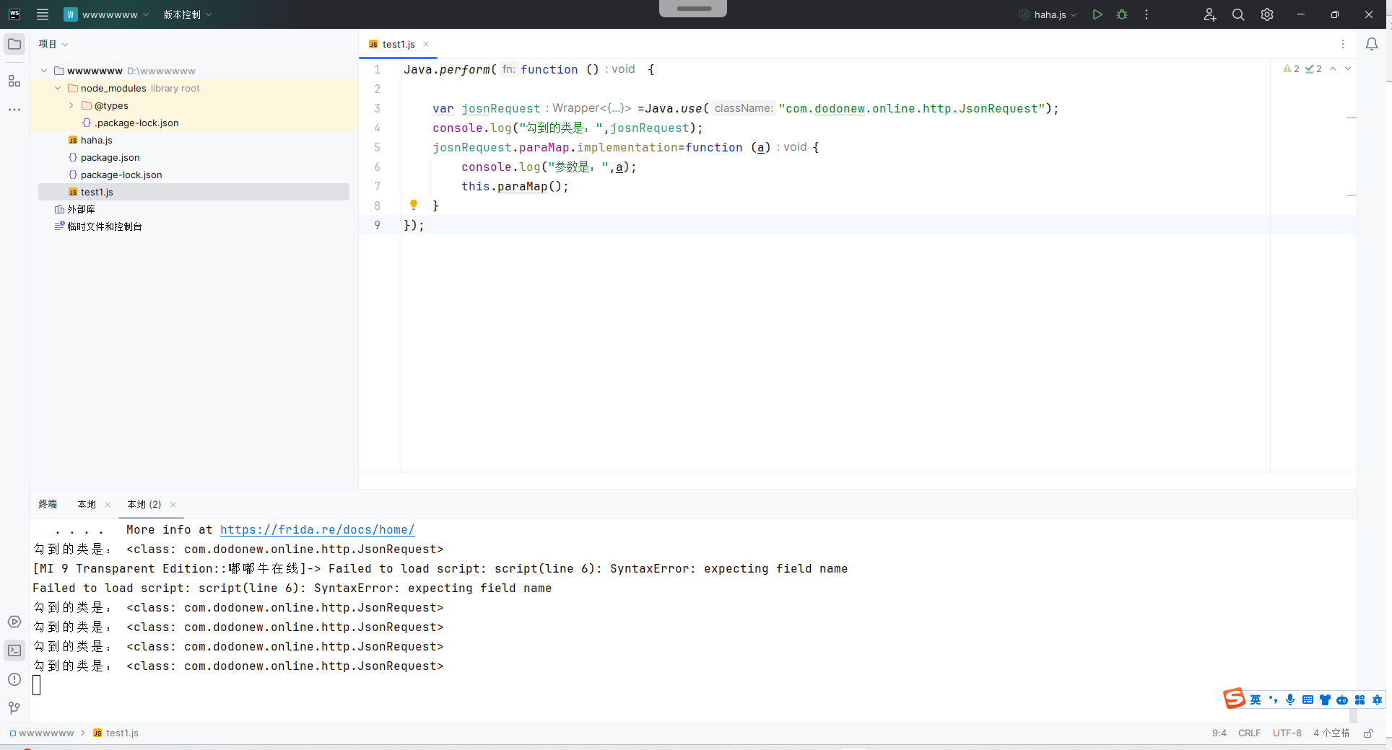This screenshot has width=1392, height=750.
Task: Toggle the Project tool window folder icon
Action: (14, 44)
